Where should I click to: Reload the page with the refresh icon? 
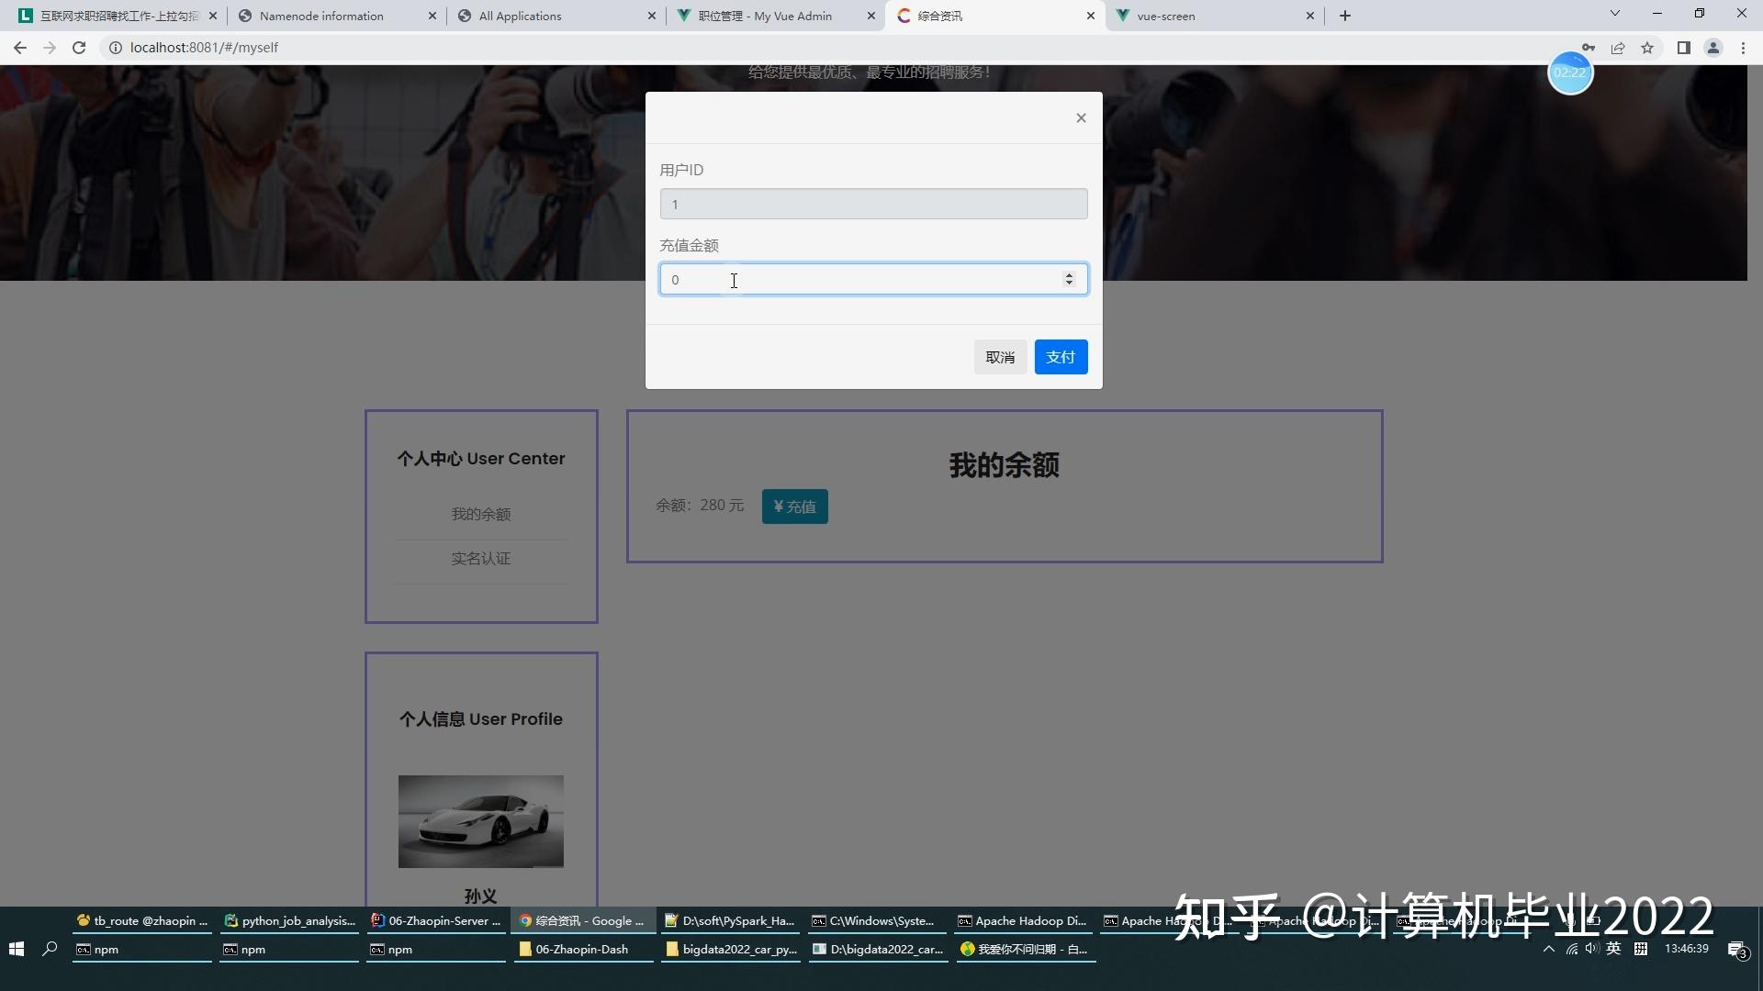[79, 48]
